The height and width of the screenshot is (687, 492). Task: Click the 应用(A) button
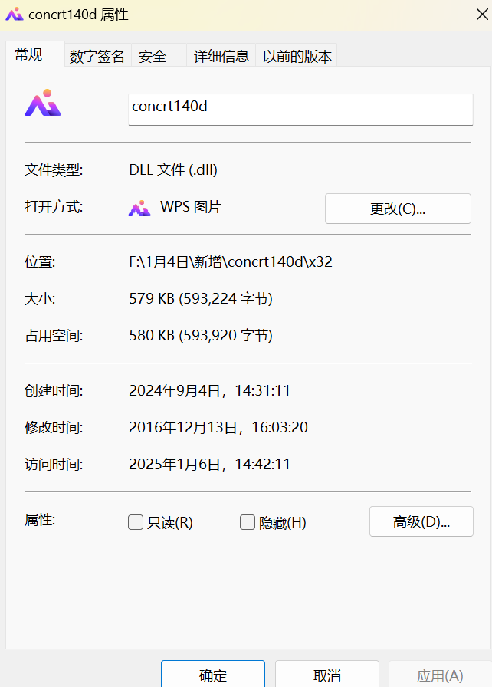point(440,675)
